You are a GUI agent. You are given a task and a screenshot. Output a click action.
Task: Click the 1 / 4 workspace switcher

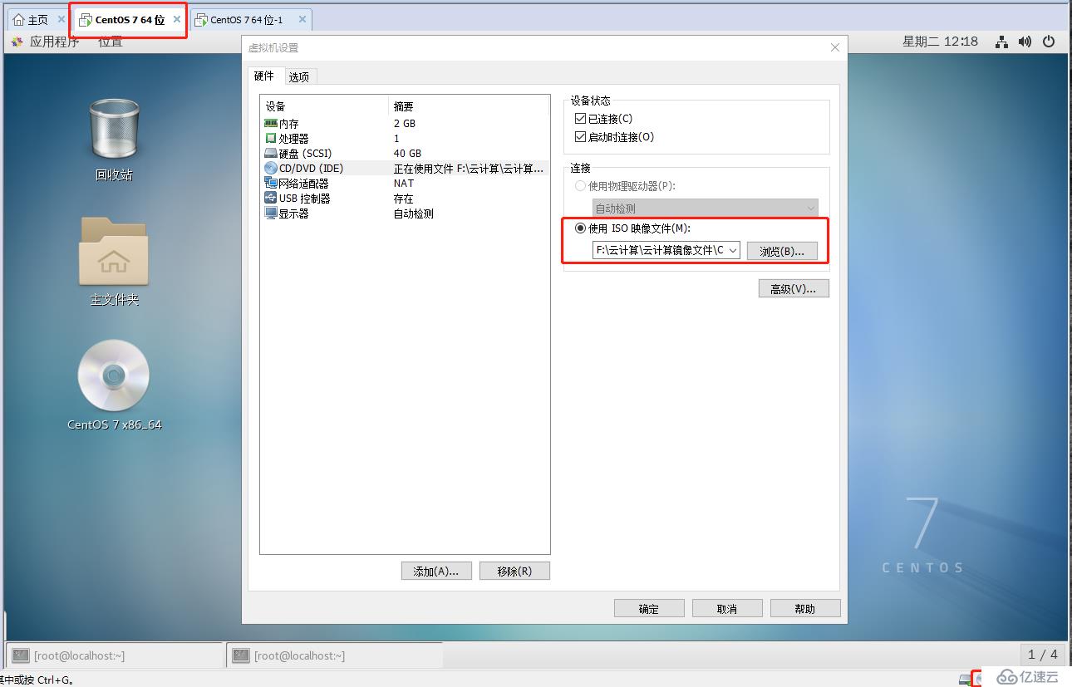[x=1043, y=655]
